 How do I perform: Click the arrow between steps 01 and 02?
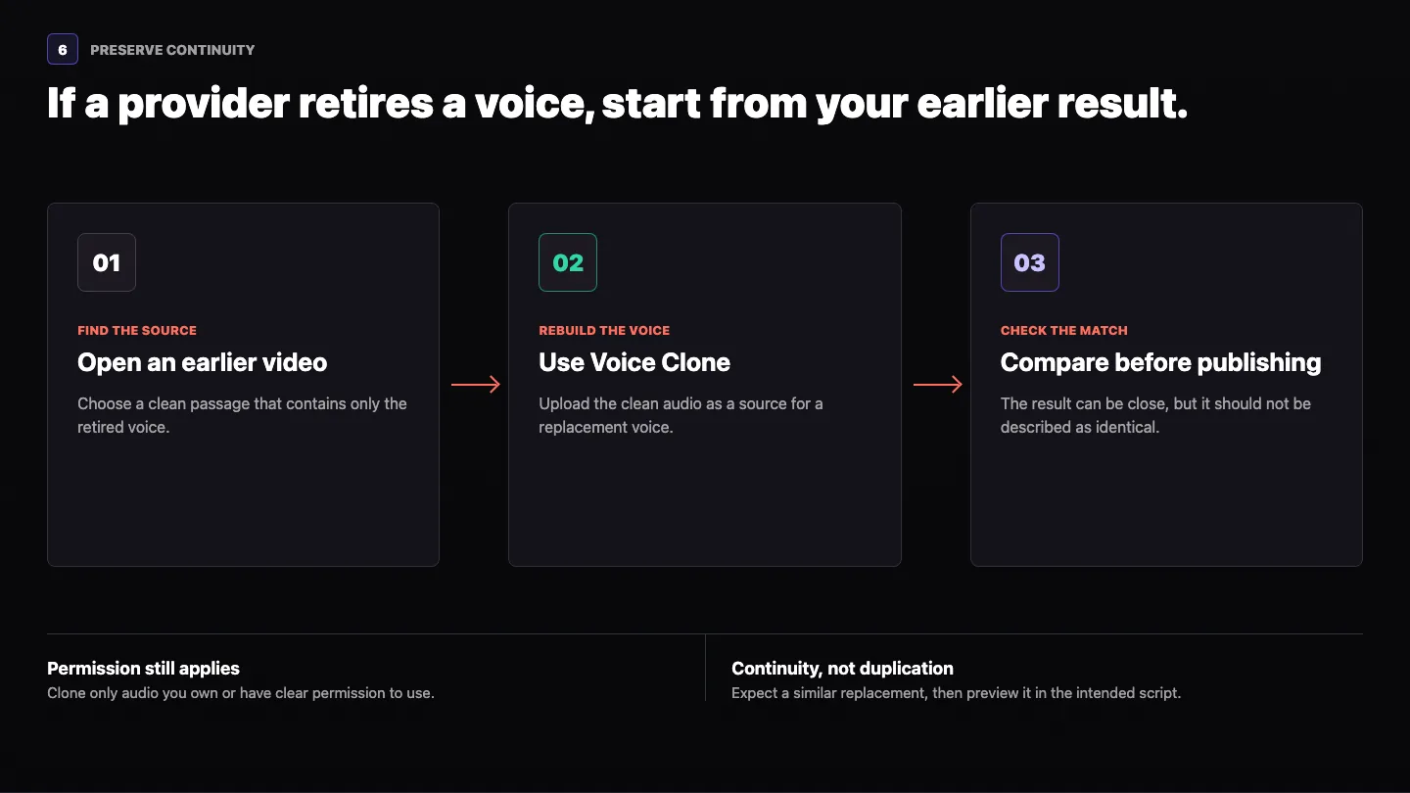pos(475,385)
